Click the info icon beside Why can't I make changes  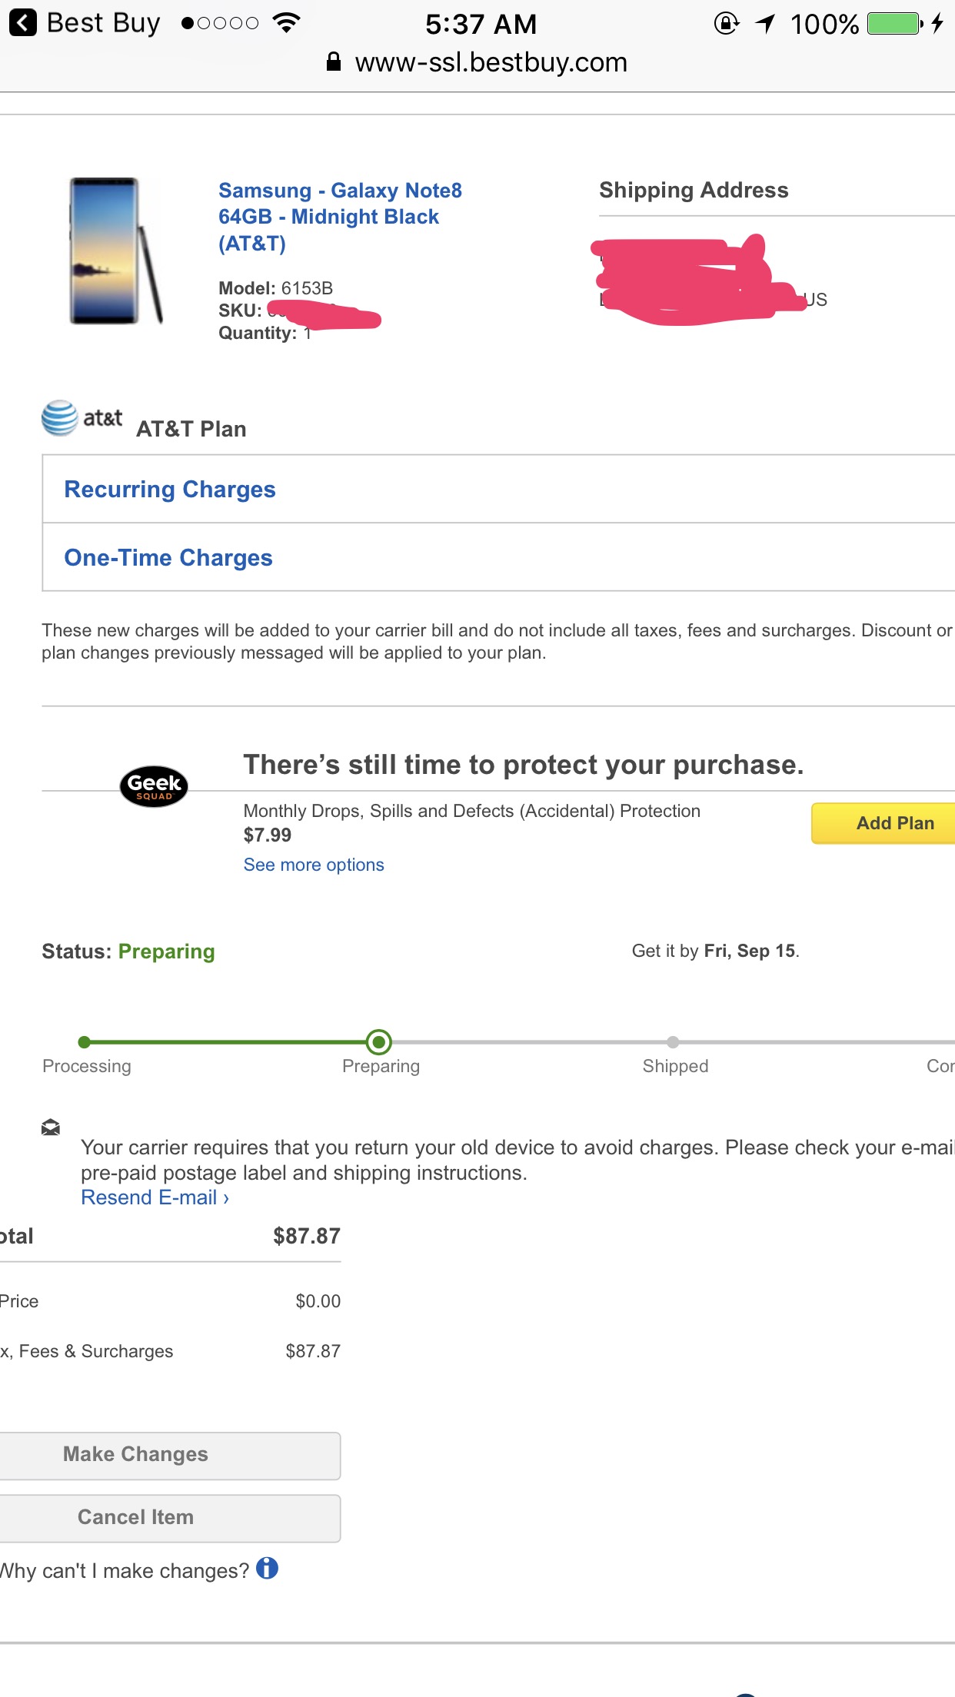(267, 1568)
